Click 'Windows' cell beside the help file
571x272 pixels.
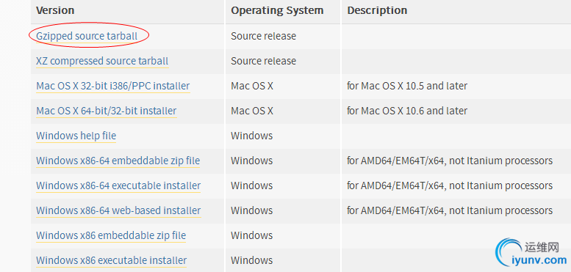(x=251, y=136)
